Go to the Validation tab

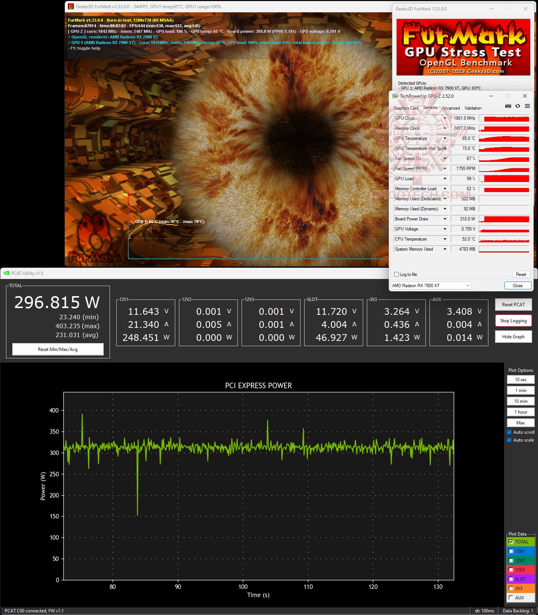click(473, 108)
